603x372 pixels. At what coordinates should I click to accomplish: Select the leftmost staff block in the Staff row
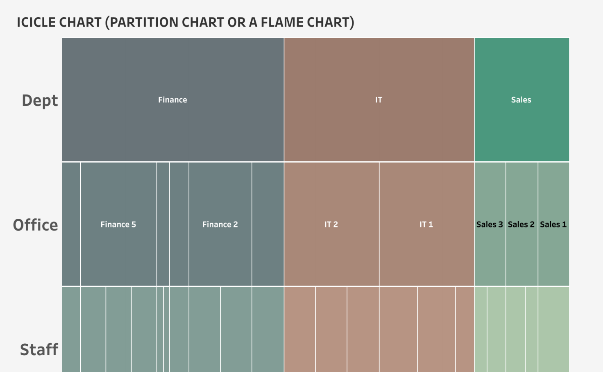(x=71, y=329)
